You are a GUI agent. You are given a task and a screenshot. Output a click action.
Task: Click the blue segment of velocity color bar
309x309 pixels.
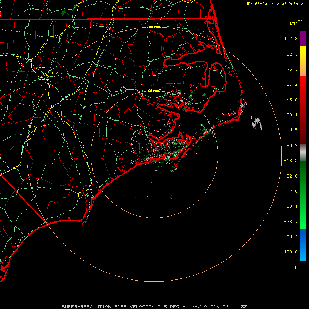coord(303,245)
